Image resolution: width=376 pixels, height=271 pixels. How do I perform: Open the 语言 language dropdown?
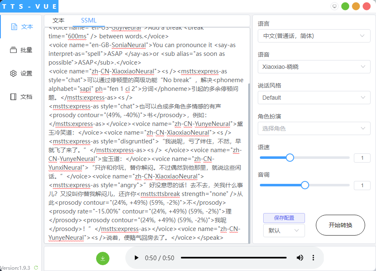(314, 36)
